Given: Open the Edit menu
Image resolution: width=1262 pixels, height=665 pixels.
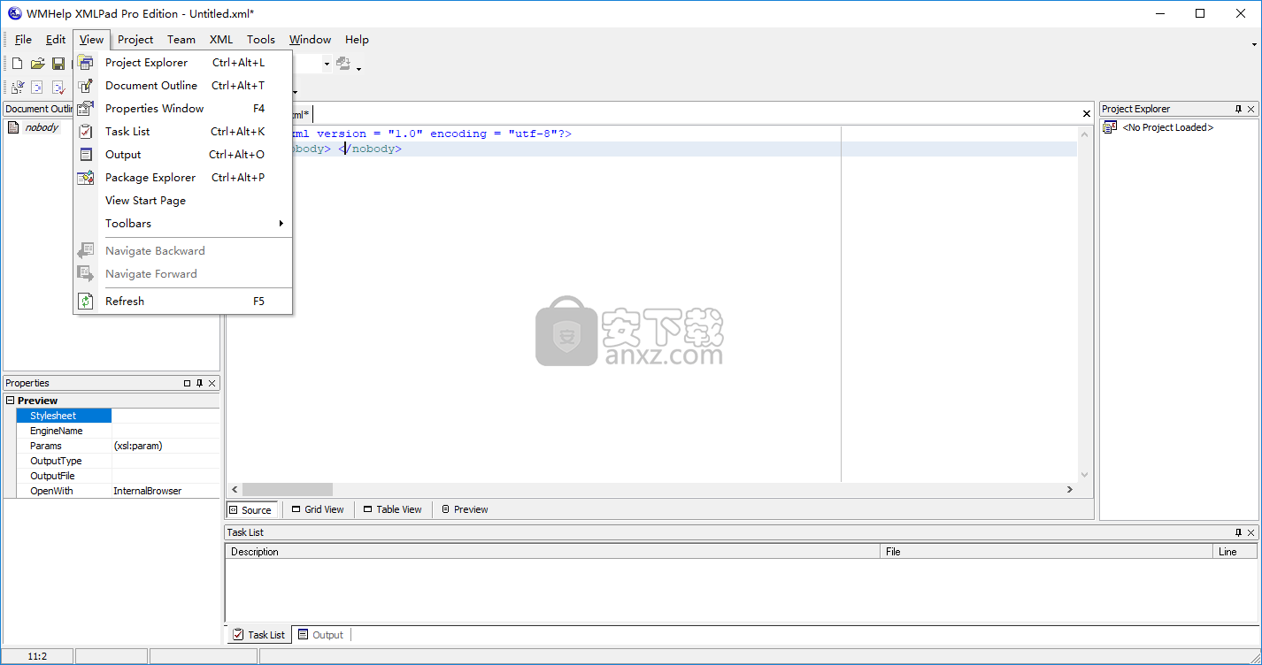Looking at the screenshot, I should pyautogui.click(x=56, y=40).
